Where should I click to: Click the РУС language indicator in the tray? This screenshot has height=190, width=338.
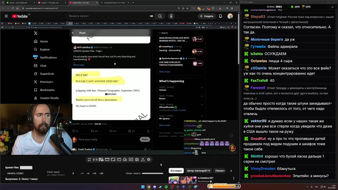pyautogui.click(x=317, y=187)
